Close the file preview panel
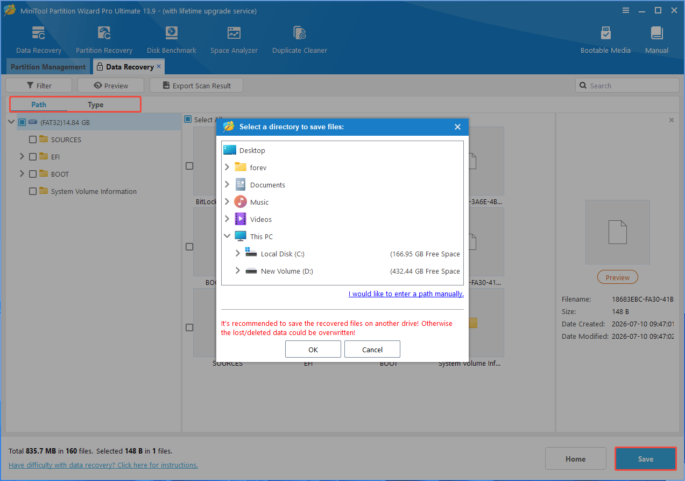This screenshot has height=481, width=685. pyautogui.click(x=671, y=120)
